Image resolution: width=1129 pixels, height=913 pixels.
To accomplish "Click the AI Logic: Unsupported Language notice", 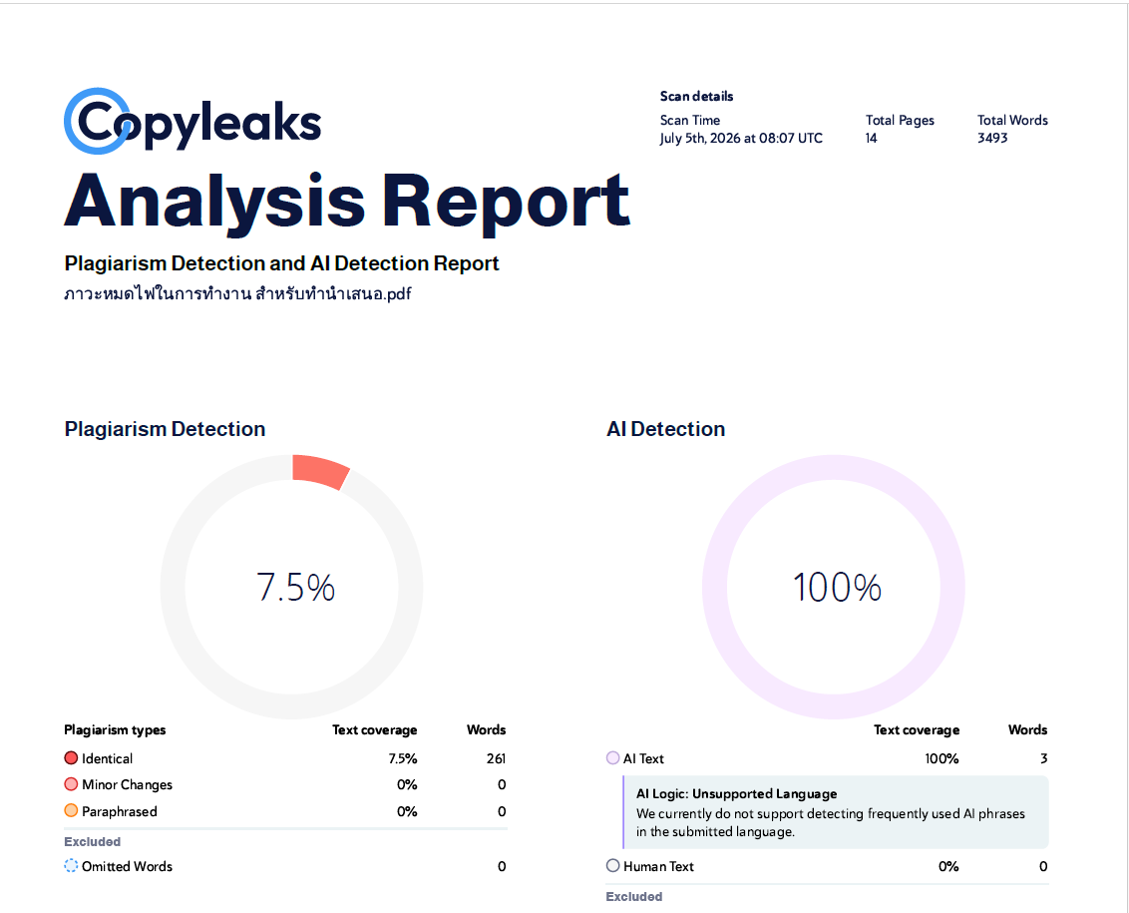I will (835, 812).
